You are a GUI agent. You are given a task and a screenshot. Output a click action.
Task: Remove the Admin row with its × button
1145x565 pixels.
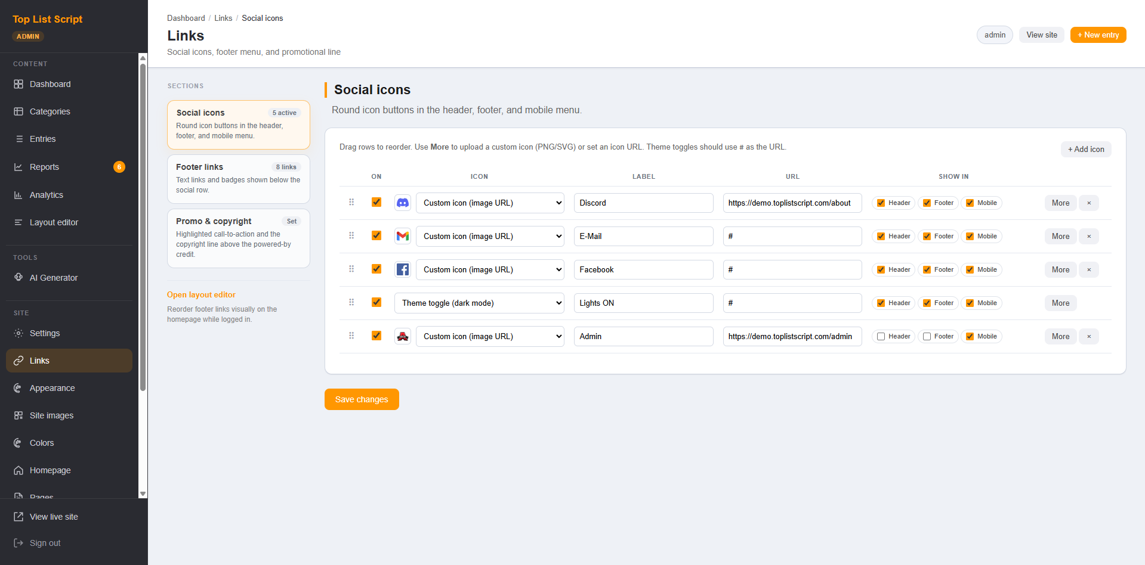click(x=1089, y=336)
